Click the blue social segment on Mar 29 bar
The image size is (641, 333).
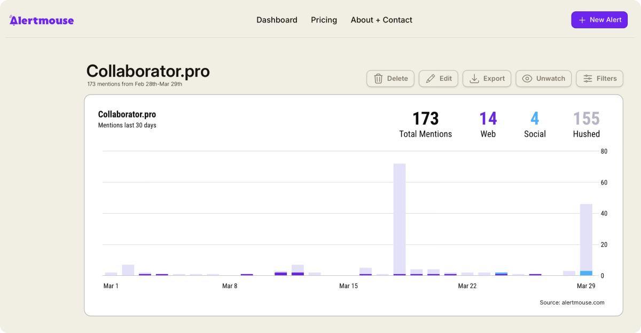click(x=586, y=273)
